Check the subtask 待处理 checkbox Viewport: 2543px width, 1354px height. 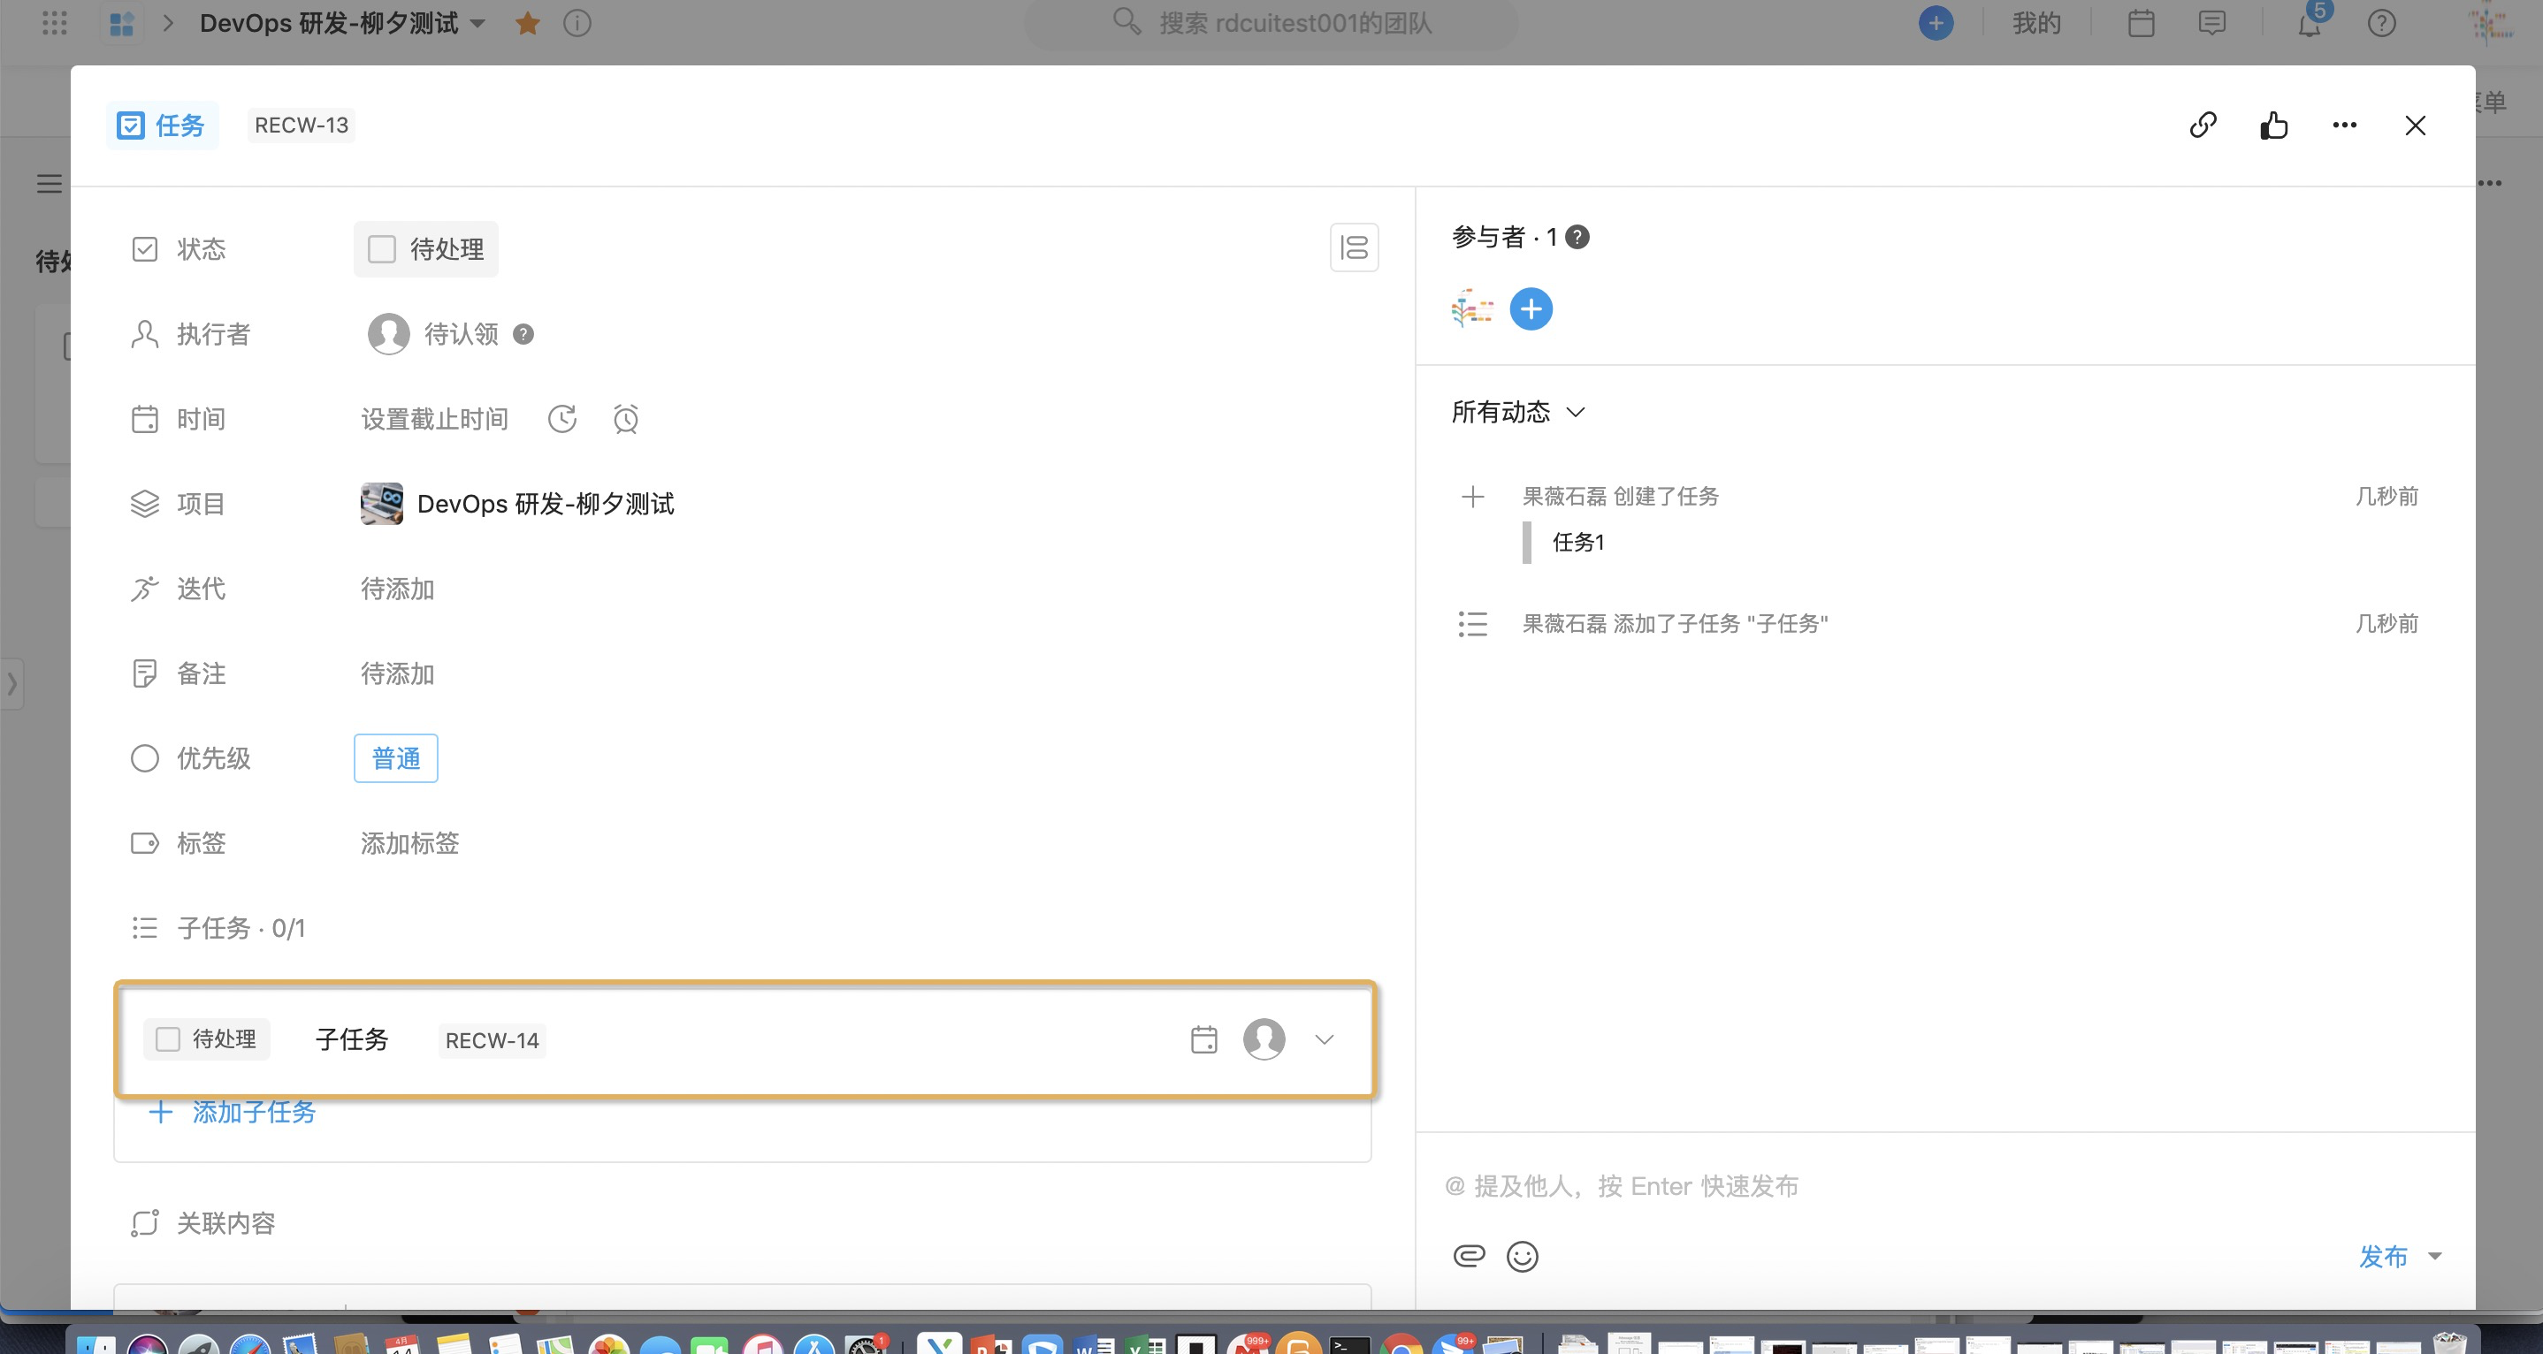[168, 1039]
